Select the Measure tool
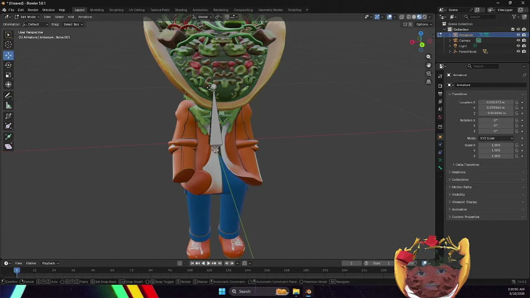 tap(8, 106)
